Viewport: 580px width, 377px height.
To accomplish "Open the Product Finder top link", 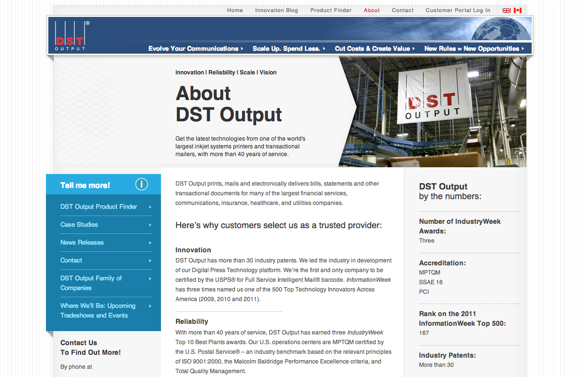I will coord(331,10).
